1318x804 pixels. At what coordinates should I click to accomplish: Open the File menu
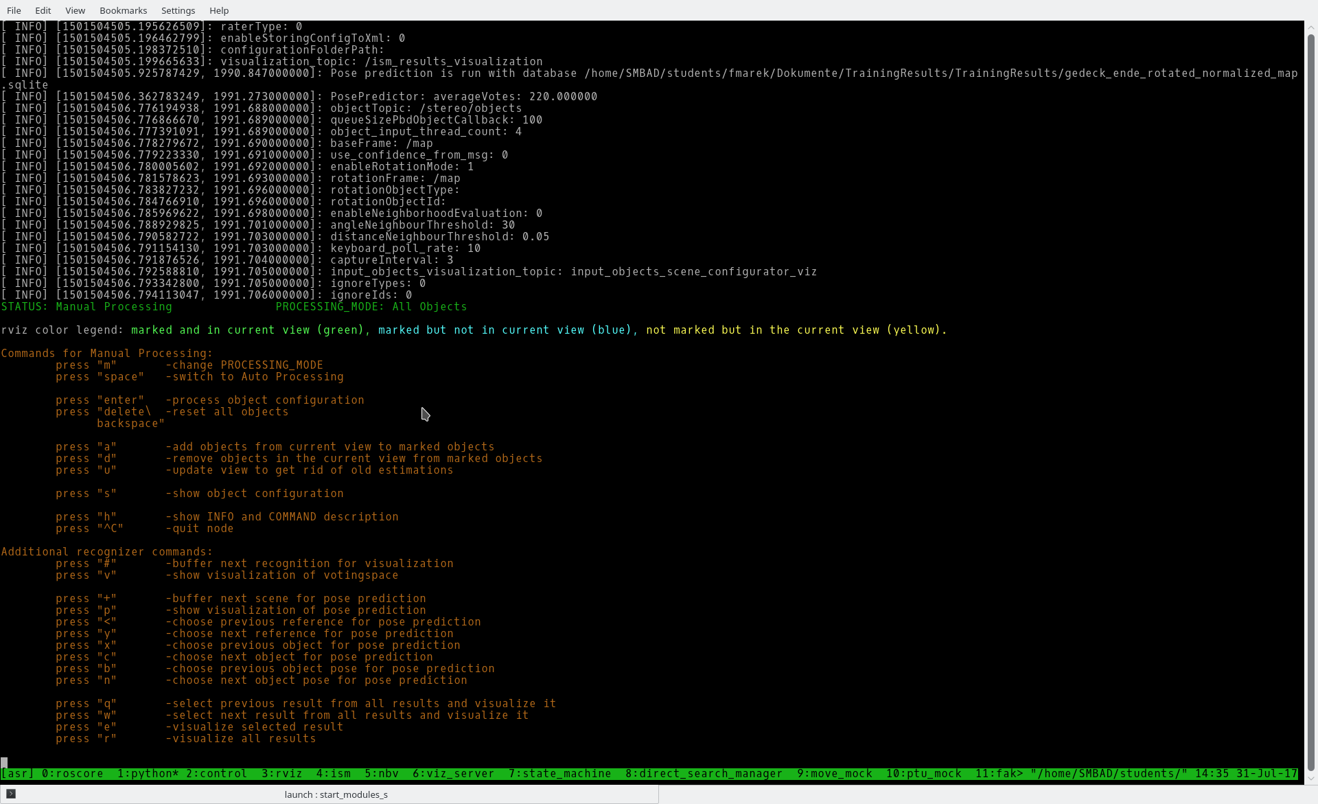pyautogui.click(x=14, y=10)
